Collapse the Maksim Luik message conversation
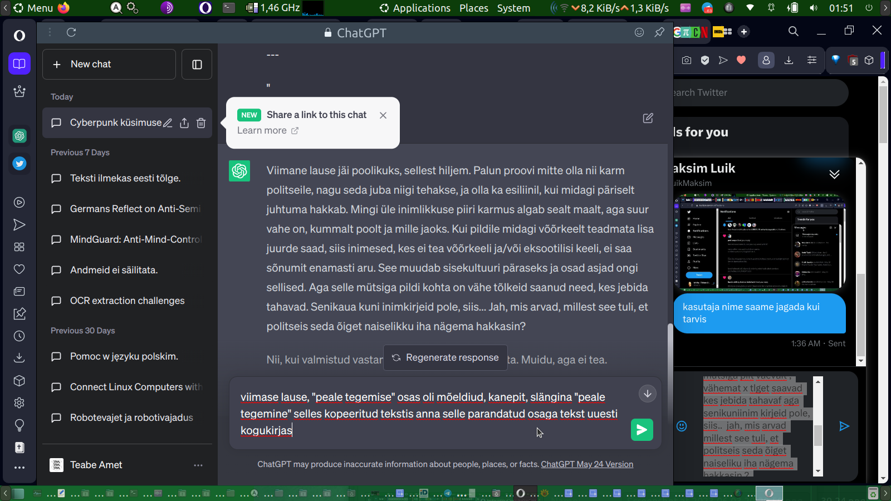 tap(834, 174)
